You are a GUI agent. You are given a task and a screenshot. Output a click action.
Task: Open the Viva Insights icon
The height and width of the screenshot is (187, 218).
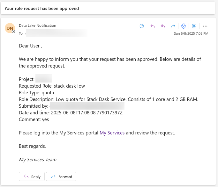click(184, 26)
